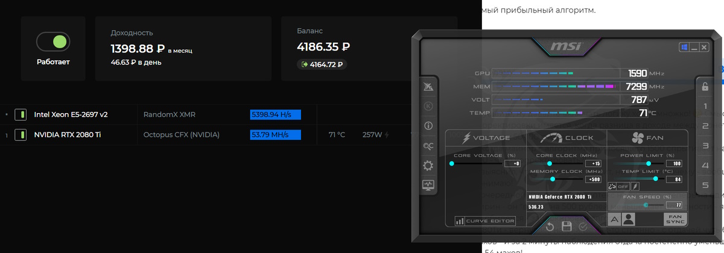Screen dimensions: 724x253
Task: Click the Core Voltage +0 value field
Action: coord(513,163)
